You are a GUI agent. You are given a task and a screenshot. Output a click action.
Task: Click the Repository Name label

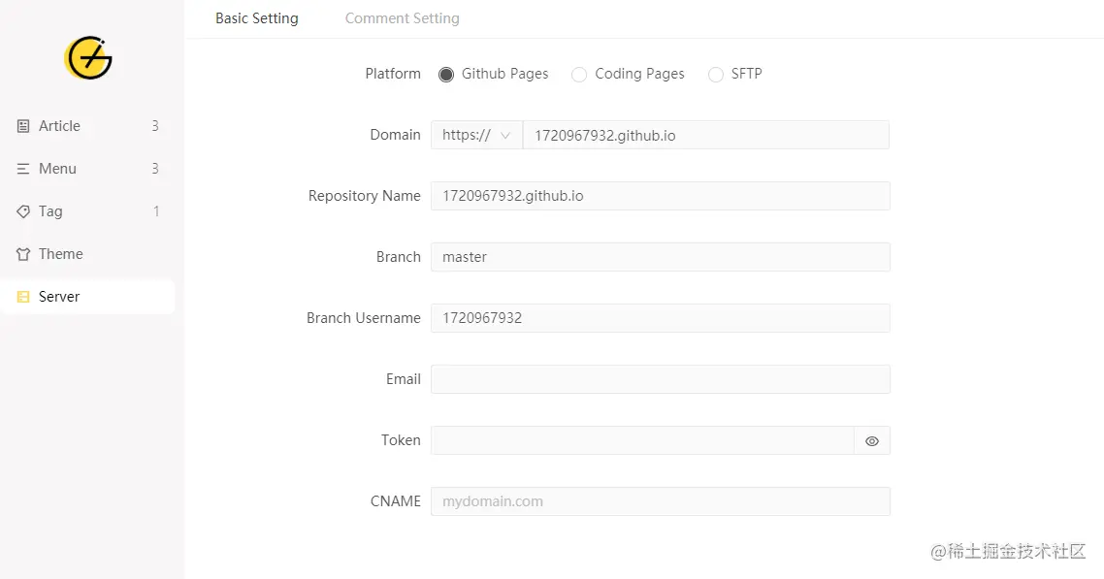(364, 196)
